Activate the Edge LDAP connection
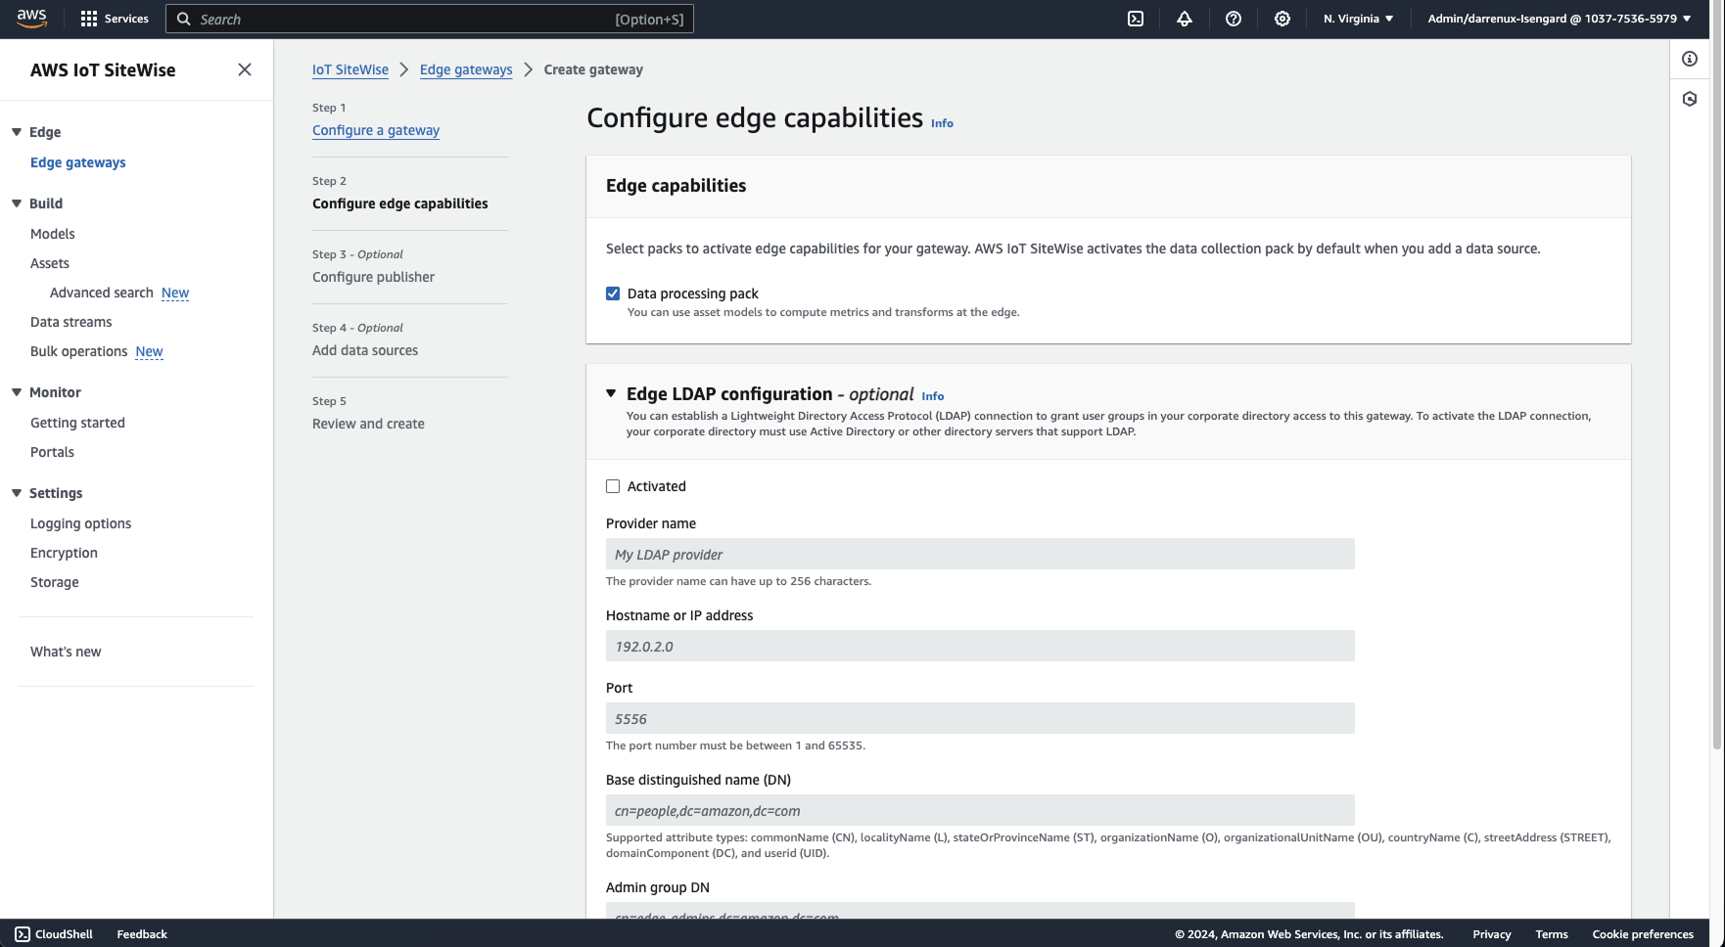Image resolution: width=1725 pixels, height=947 pixels. [613, 485]
